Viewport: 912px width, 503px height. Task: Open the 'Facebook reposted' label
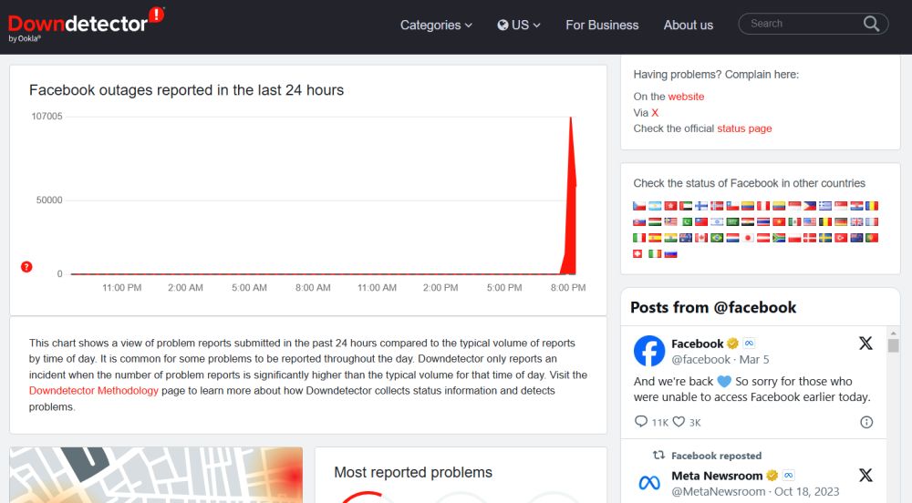716,456
